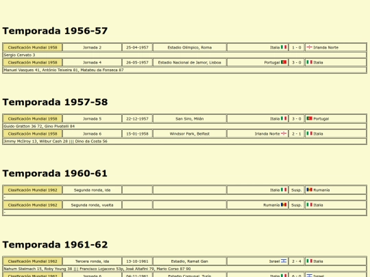Click Portugal flag in the 26-05-1957 match row

click(284, 62)
